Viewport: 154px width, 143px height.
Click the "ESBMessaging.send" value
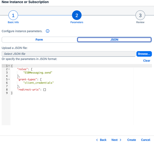(x=38, y=73)
